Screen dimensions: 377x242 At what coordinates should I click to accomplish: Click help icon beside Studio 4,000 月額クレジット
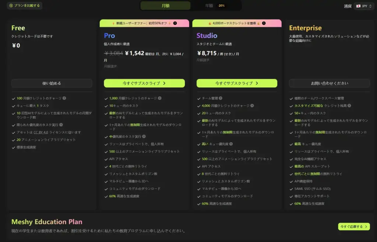[252, 106]
